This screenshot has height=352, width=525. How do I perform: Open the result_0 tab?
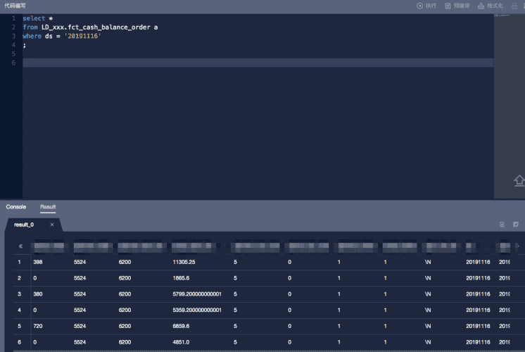point(24,225)
